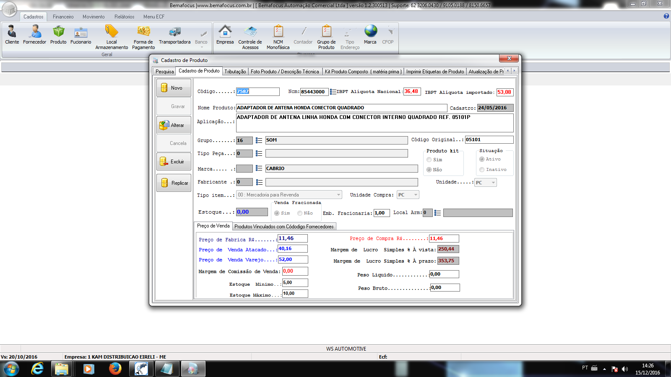Click the Novo button
The image size is (671, 377).
174,88
